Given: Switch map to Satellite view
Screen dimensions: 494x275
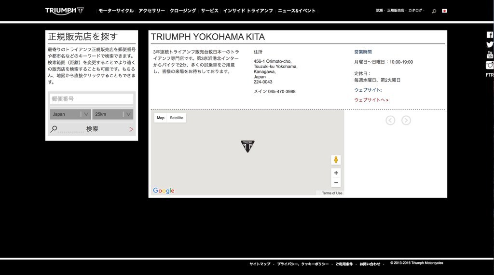Looking at the screenshot, I should pyautogui.click(x=177, y=118).
